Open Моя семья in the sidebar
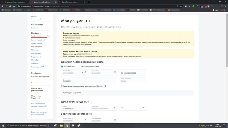Screen dimensions: 228x128 pos(35,50)
